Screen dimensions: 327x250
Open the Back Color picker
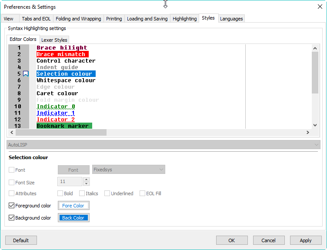pos(73,218)
